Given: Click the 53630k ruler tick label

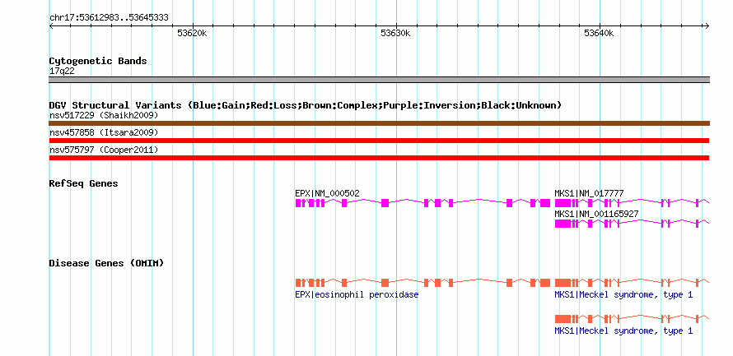Looking at the screenshot, I should coord(395,33).
